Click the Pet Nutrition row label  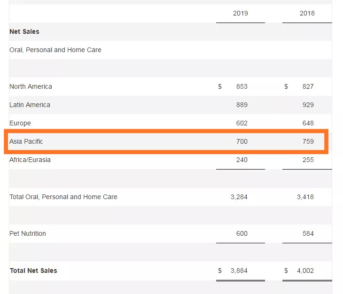click(28, 233)
